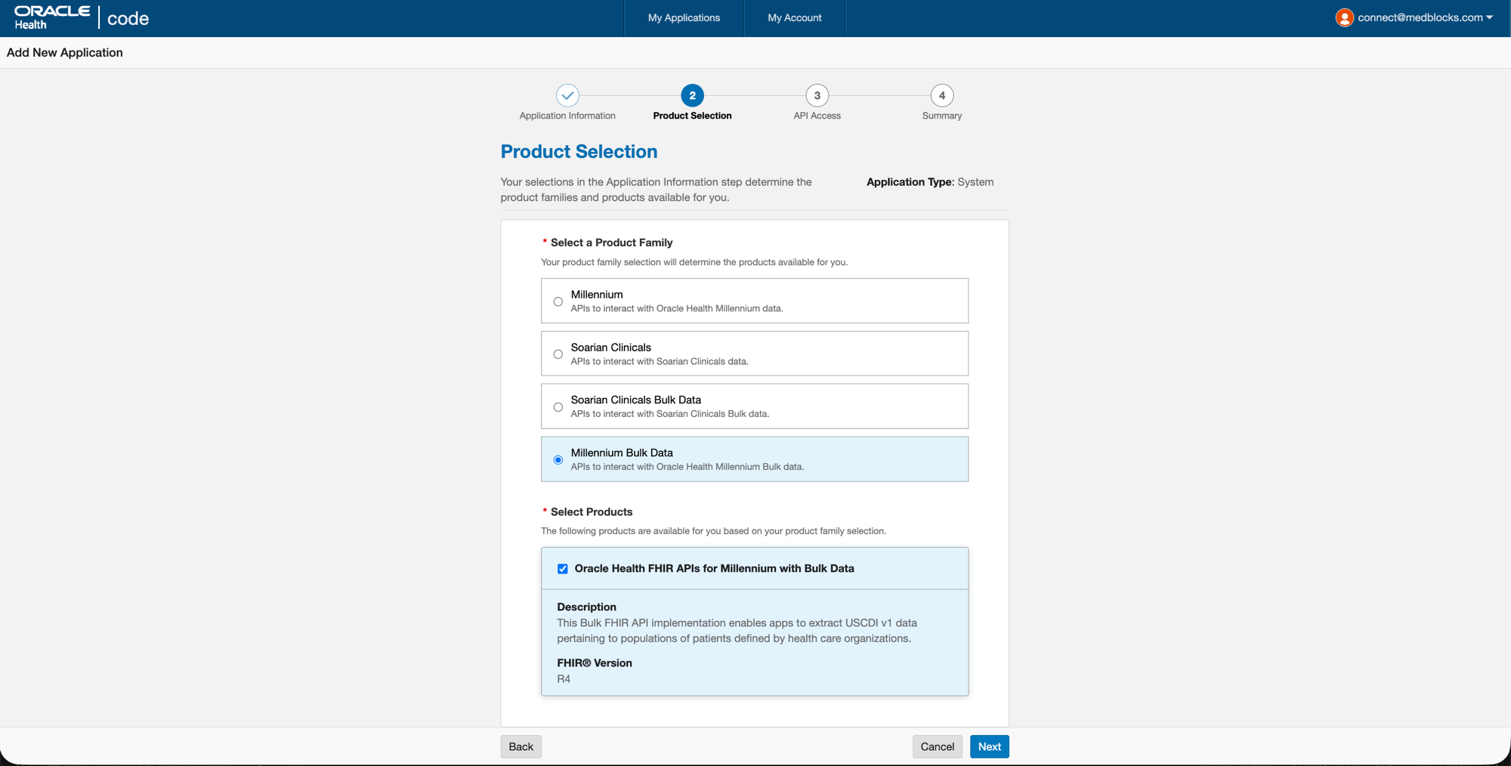Screen dimensions: 1511x766
Task: Click the 'Select a Product Family' label
Action: click(611, 242)
